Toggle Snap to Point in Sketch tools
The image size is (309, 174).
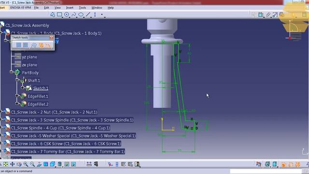point(26,45)
